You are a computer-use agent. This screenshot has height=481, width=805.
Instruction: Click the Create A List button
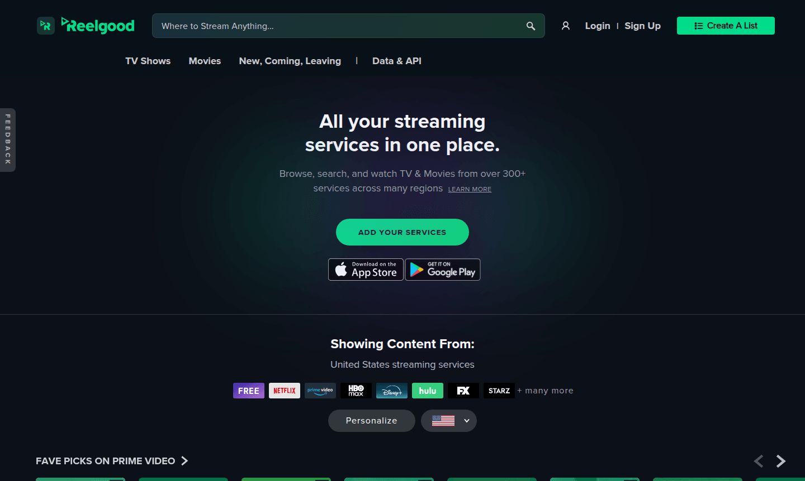click(x=726, y=26)
